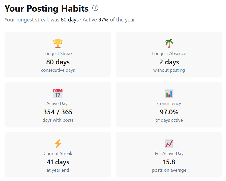Viewport: 226px width, 181px height.
Task: Click the Current Streak label
Action: pos(58,153)
